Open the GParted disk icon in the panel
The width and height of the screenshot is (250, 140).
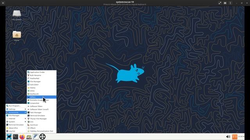click(29, 136)
